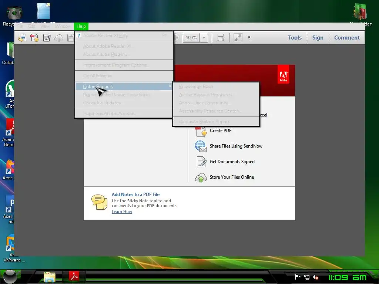379x284 pixels.
Task: Select Adobe Reader XI Help menu entry
Action: [124, 35]
